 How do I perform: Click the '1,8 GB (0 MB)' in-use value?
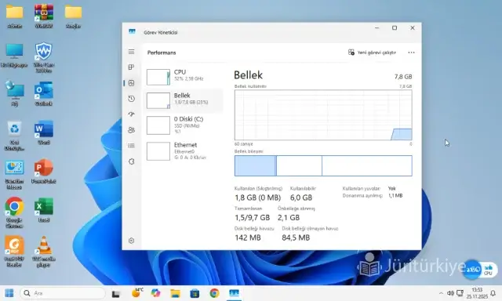click(x=258, y=198)
